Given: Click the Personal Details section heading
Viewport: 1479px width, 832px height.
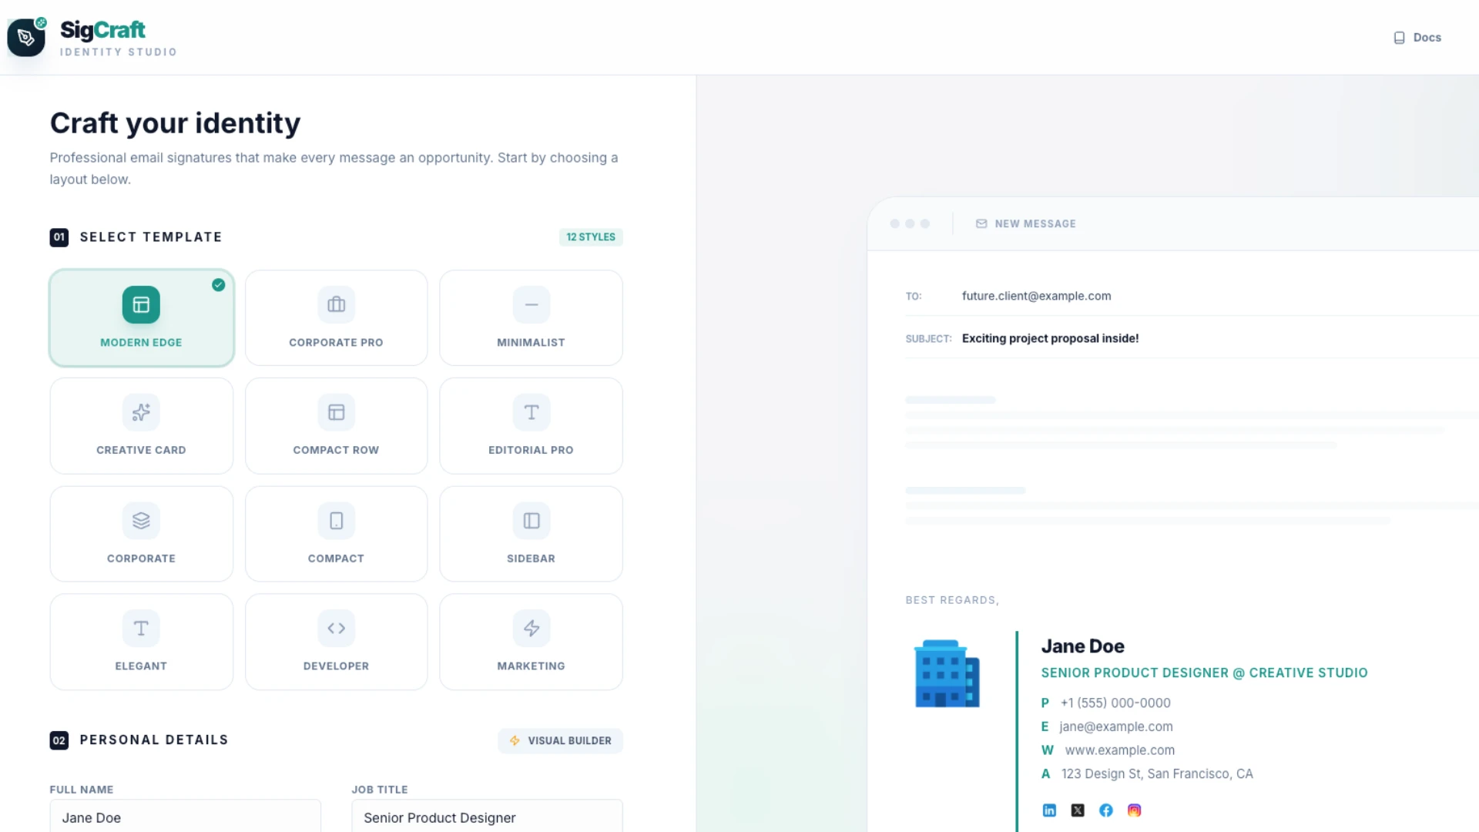Looking at the screenshot, I should coord(154,740).
